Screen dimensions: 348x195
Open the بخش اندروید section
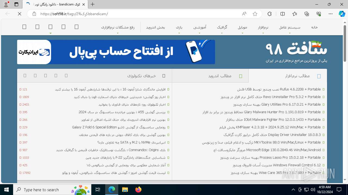pyautogui.click(x=156, y=27)
